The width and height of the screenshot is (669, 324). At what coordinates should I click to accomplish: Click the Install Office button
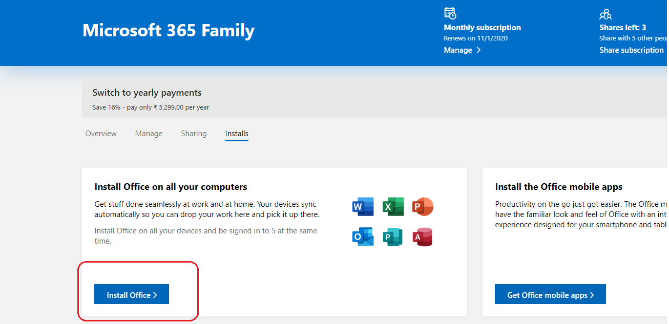(132, 294)
